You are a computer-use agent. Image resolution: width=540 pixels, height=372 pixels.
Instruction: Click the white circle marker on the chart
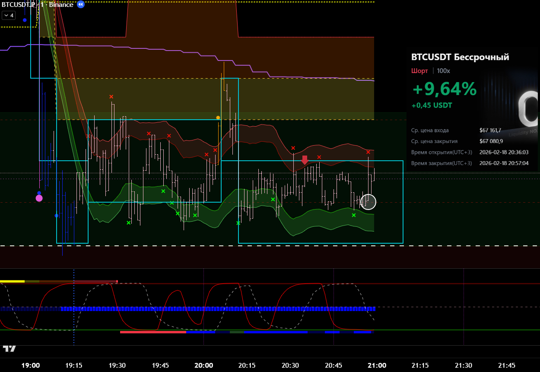(x=368, y=202)
